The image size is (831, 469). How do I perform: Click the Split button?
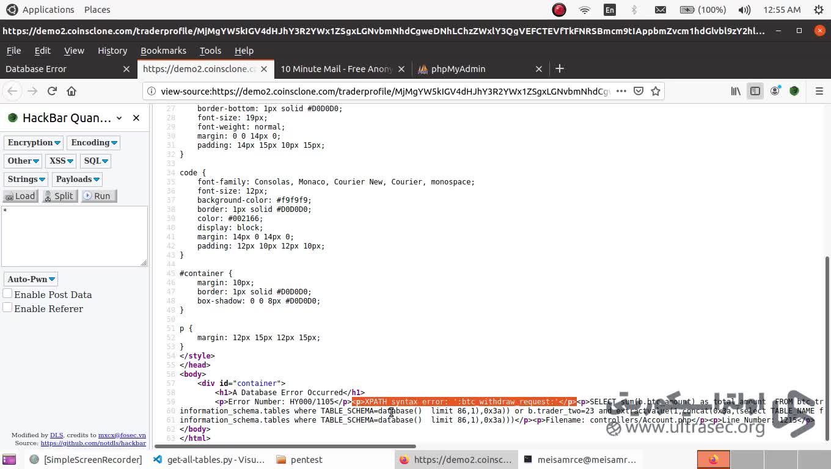pos(59,196)
